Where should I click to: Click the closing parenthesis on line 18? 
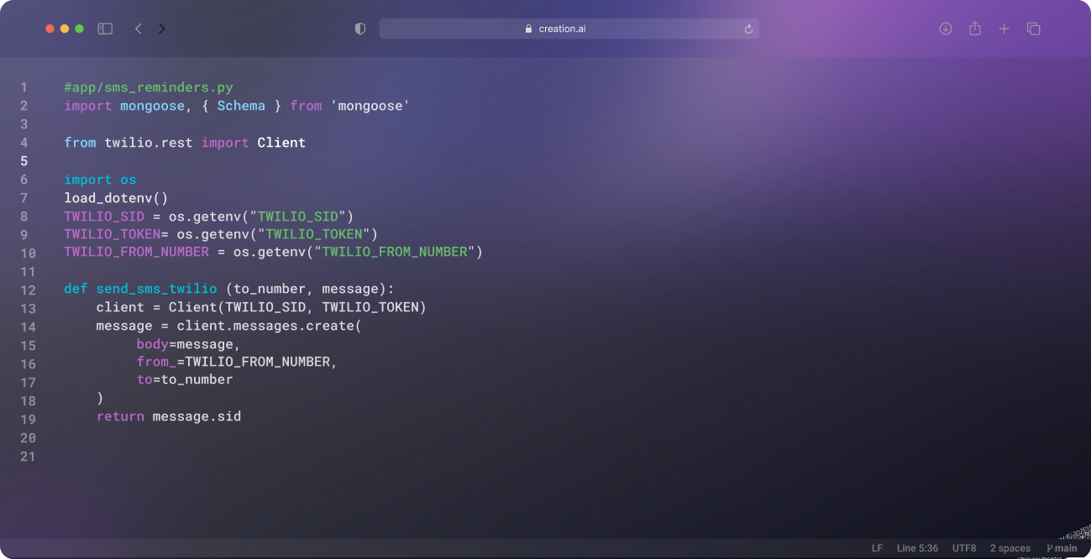click(x=100, y=398)
